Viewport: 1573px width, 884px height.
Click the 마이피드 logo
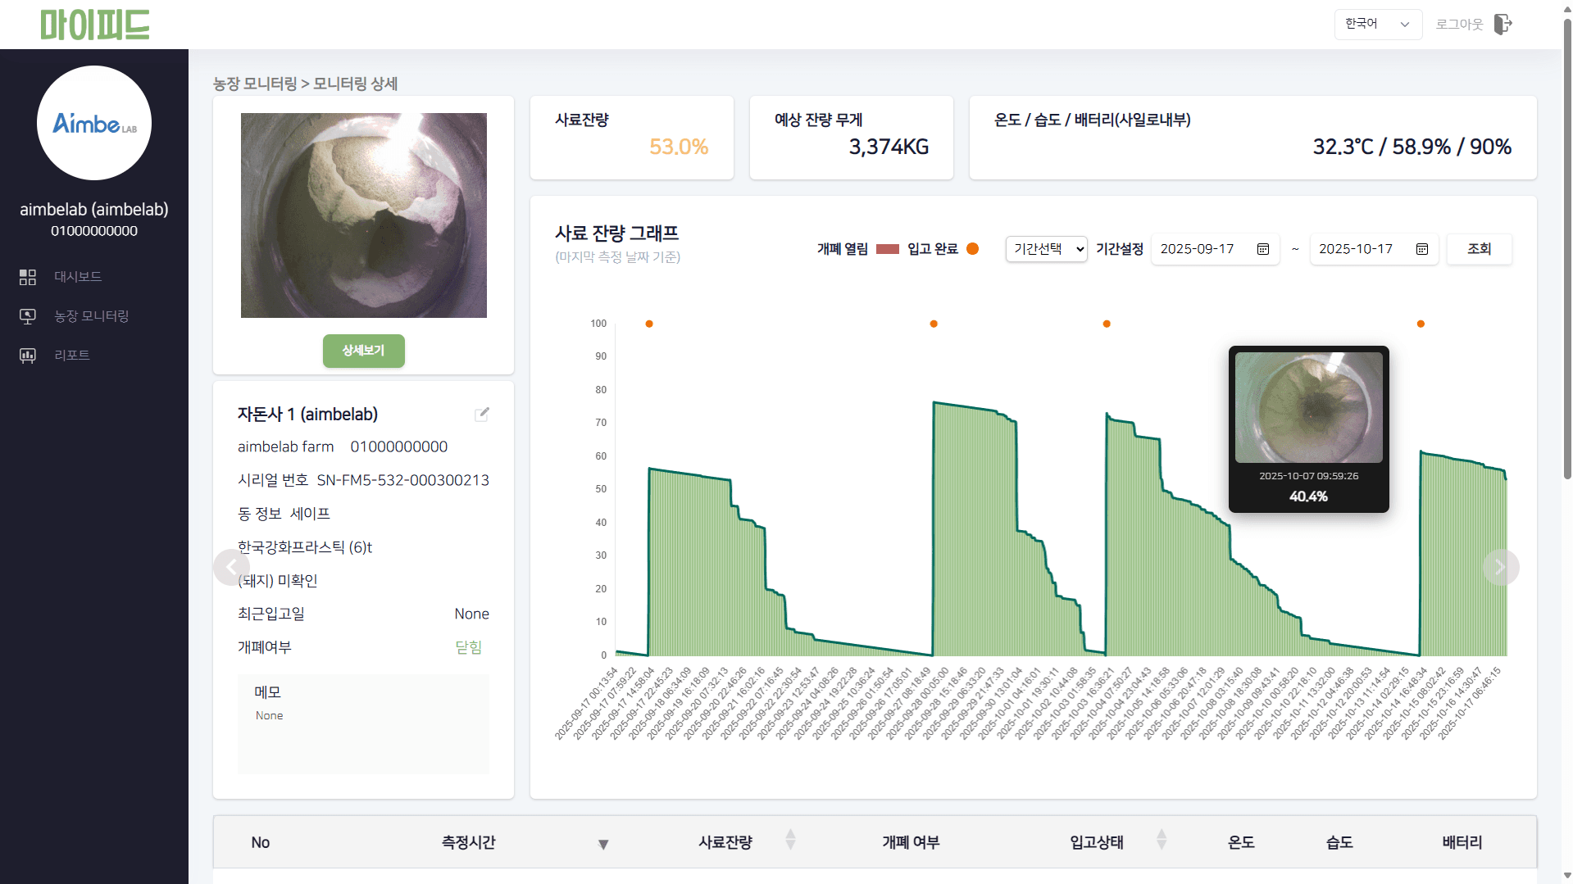95,25
